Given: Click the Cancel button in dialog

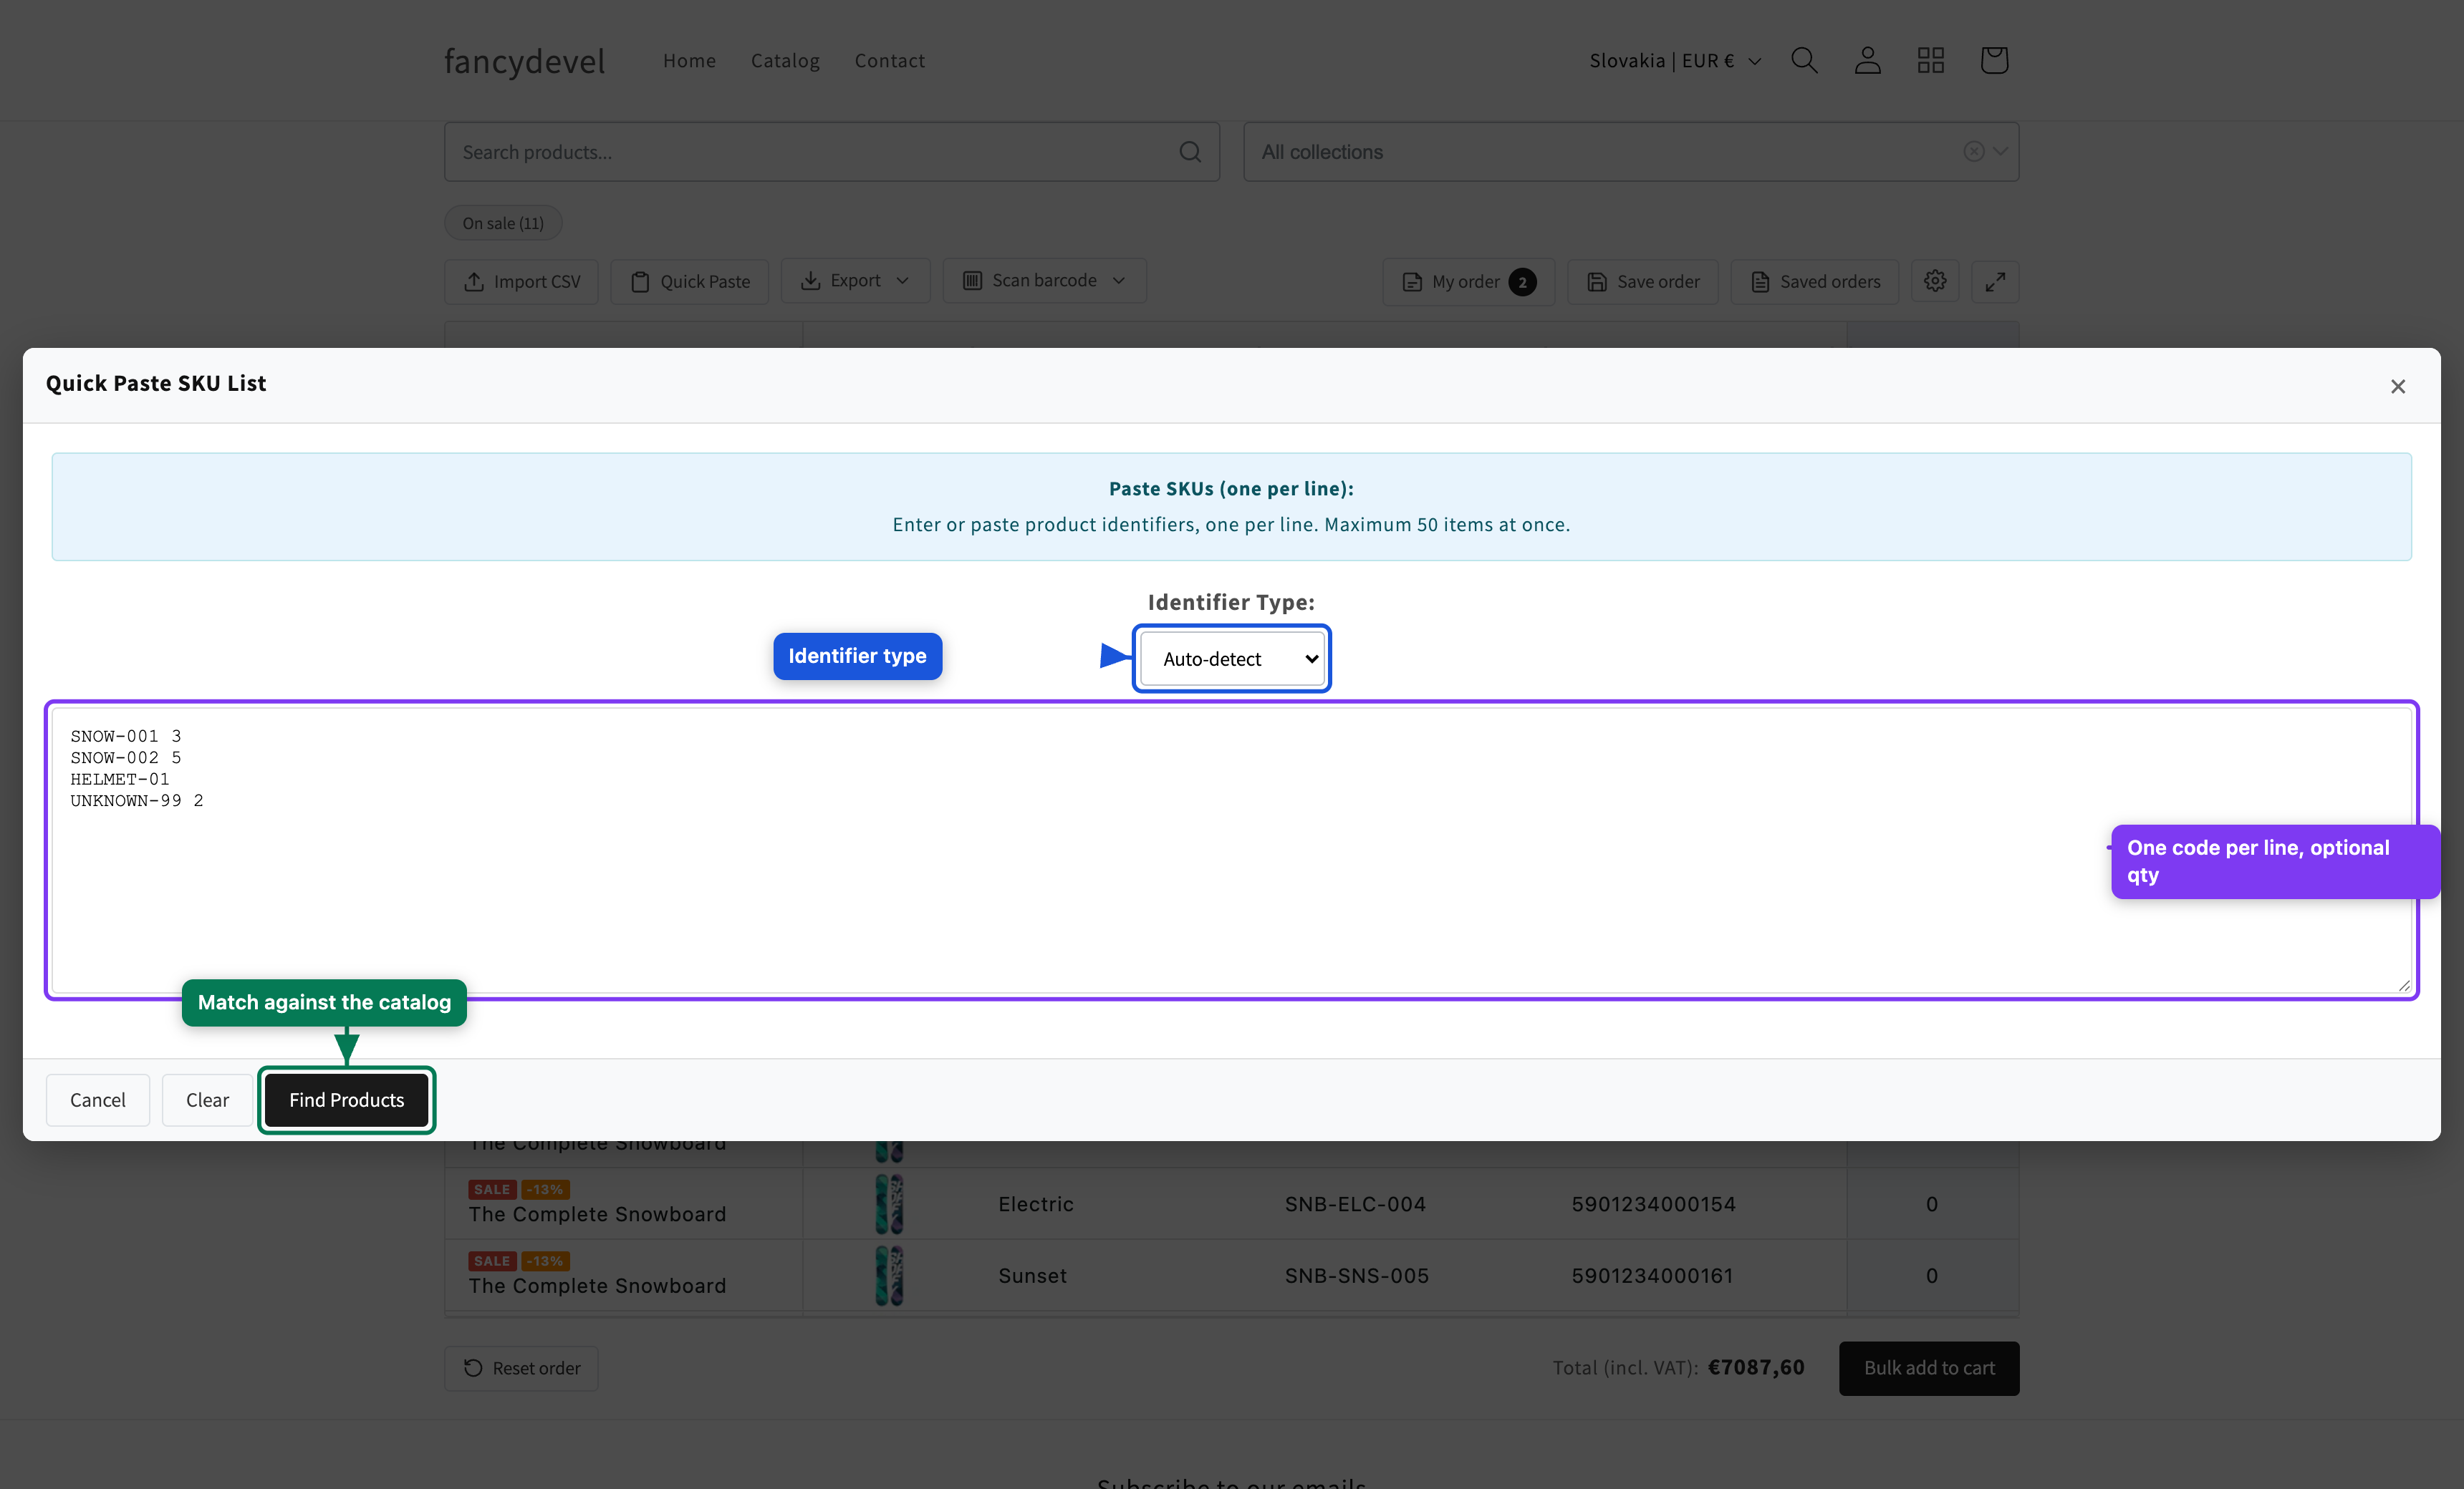Looking at the screenshot, I should coord(98,1100).
